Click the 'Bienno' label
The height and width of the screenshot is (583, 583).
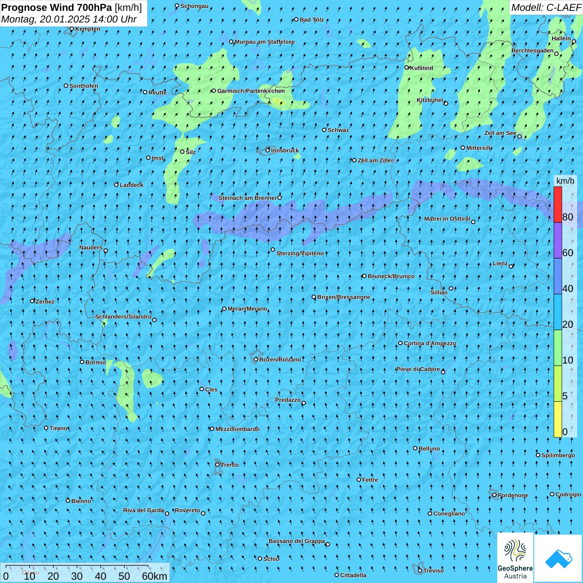[x=81, y=501]
